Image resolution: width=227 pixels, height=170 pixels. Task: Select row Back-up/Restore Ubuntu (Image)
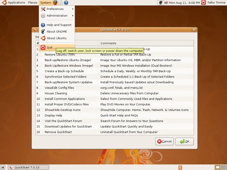tap(115, 60)
